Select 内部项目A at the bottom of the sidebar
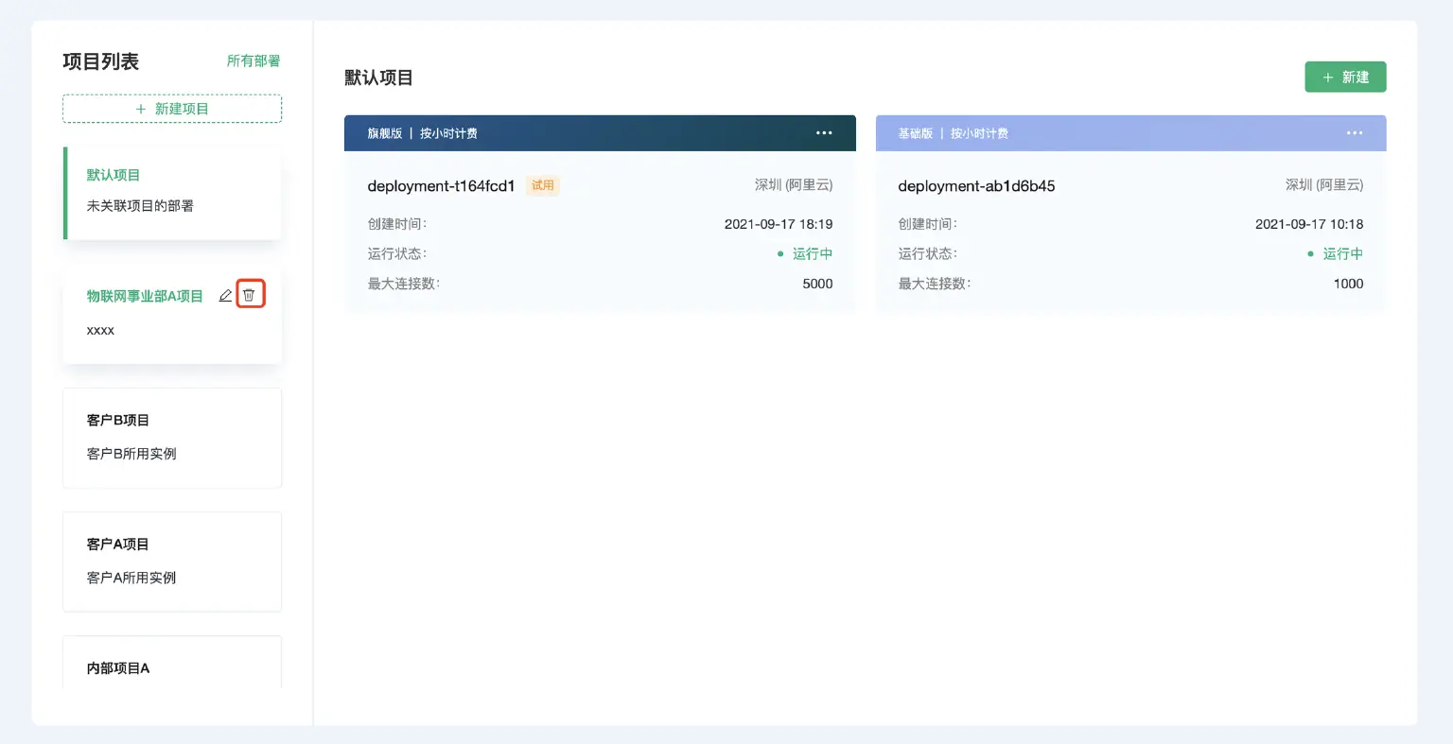1453x744 pixels. (x=171, y=667)
